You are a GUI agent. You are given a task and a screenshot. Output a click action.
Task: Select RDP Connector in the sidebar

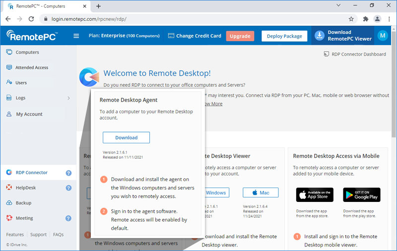click(x=32, y=173)
